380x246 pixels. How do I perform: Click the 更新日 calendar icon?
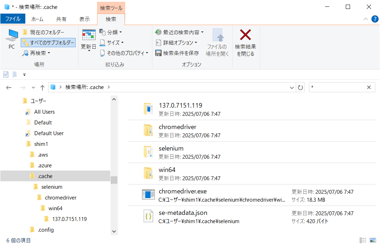88,35
